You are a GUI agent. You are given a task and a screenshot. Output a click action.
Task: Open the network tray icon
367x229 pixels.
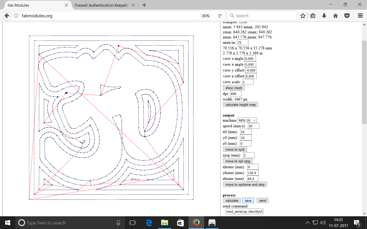(315, 223)
